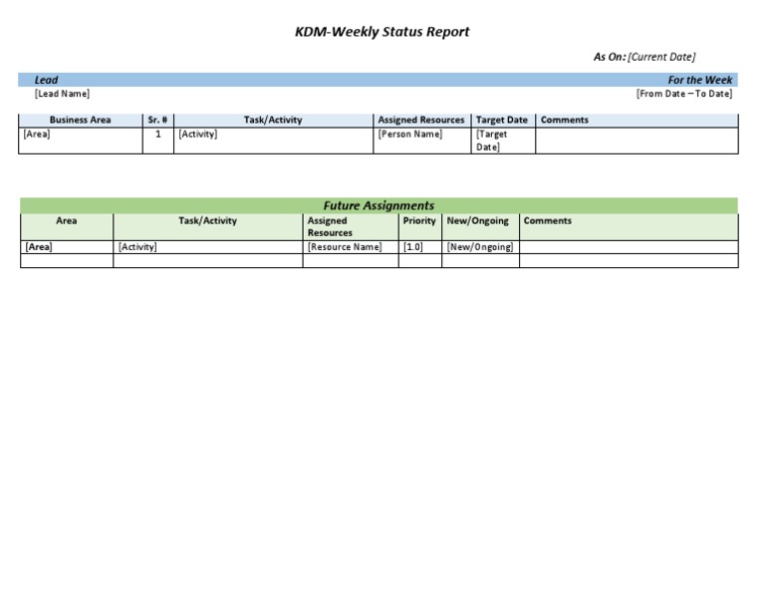Click the blue table's 'Task/Activity' header
Image resolution: width=765 pixels, height=592 pixels.
[273, 120]
